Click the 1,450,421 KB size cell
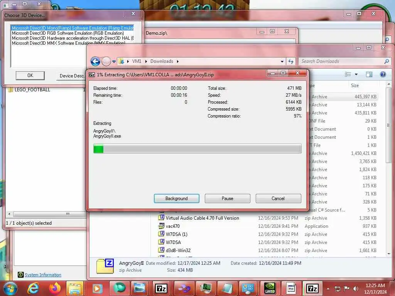 363,153
